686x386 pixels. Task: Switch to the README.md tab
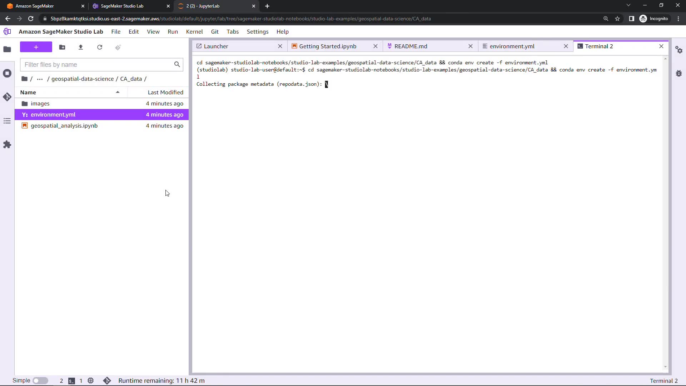tap(411, 46)
